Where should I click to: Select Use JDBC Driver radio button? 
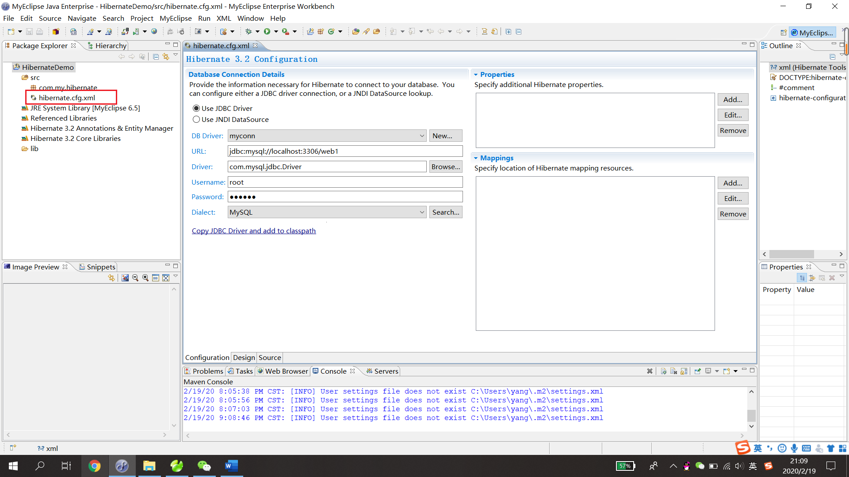196,108
